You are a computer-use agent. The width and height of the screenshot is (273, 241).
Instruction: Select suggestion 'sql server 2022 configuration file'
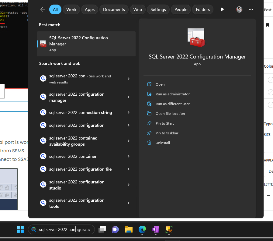tap(86, 169)
